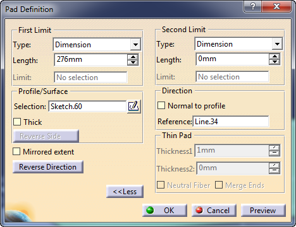Click the Reference field Line.34
This screenshot has height=227, width=296.
click(231, 122)
